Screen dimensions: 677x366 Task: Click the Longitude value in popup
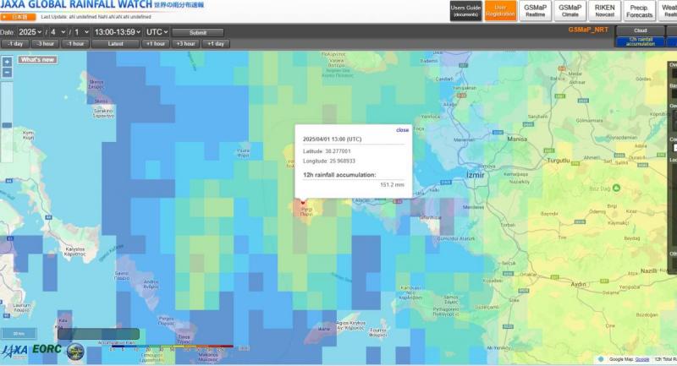(342, 161)
